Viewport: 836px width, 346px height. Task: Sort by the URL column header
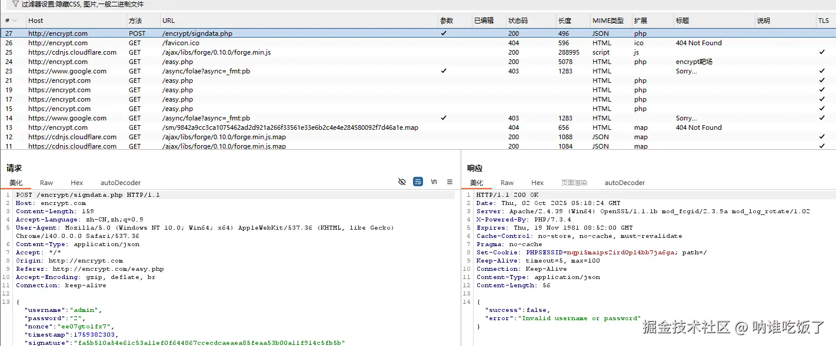click(x=168, y=21)
